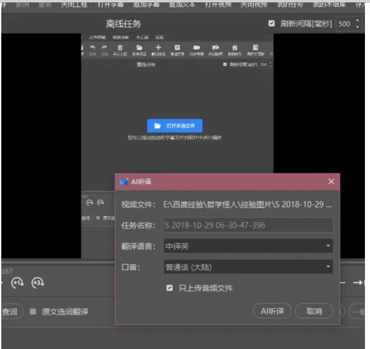Image resolution: width=370 pixels, height=349 pixels.
Task: Enable the 原文选词翻译 checkbox
Action: (x=33, y=312)
